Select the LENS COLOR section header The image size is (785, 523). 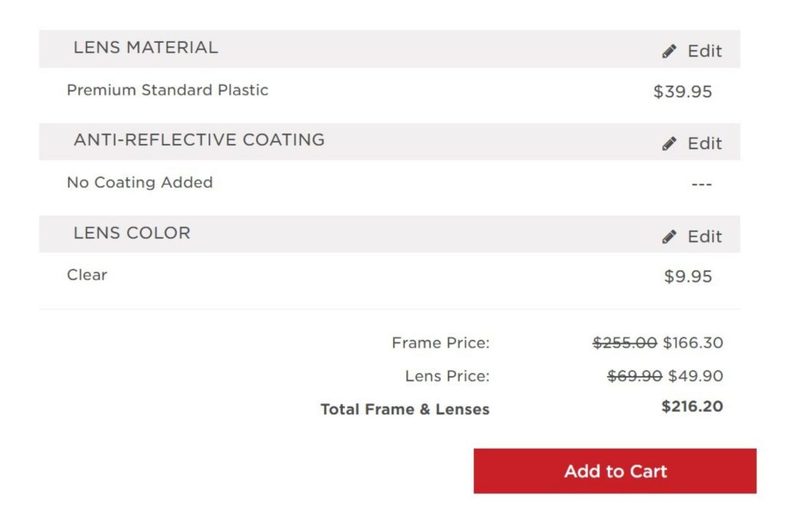(133, 233)
